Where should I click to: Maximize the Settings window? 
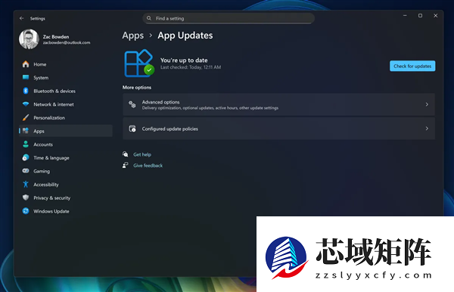420,16
